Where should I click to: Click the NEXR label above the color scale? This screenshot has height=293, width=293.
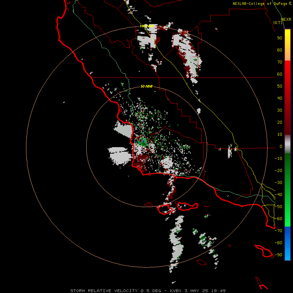[286, 20]
